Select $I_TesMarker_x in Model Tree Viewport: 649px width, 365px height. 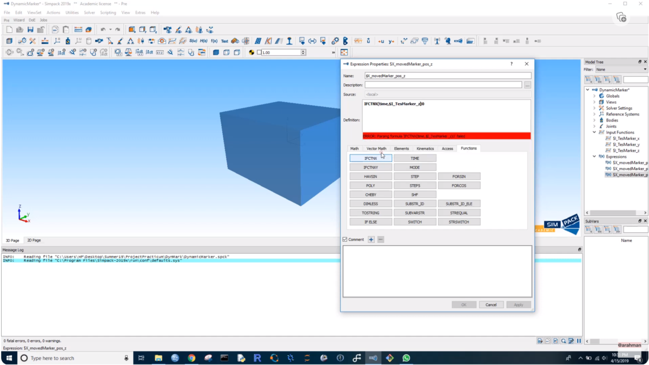click(626, 139)
